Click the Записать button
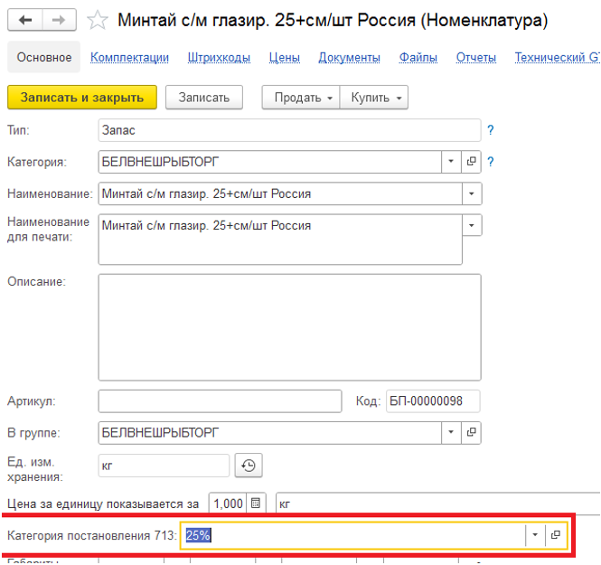601x565 pixels. pyautogui.click(x=204, y=98)
